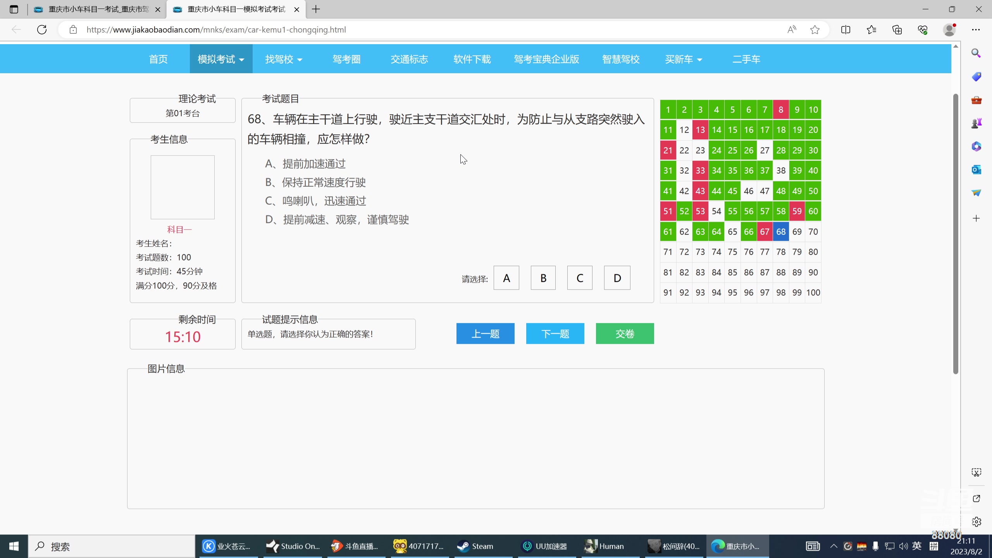Open the 交通标志 navigation menu item

click(x=409, y=59)
